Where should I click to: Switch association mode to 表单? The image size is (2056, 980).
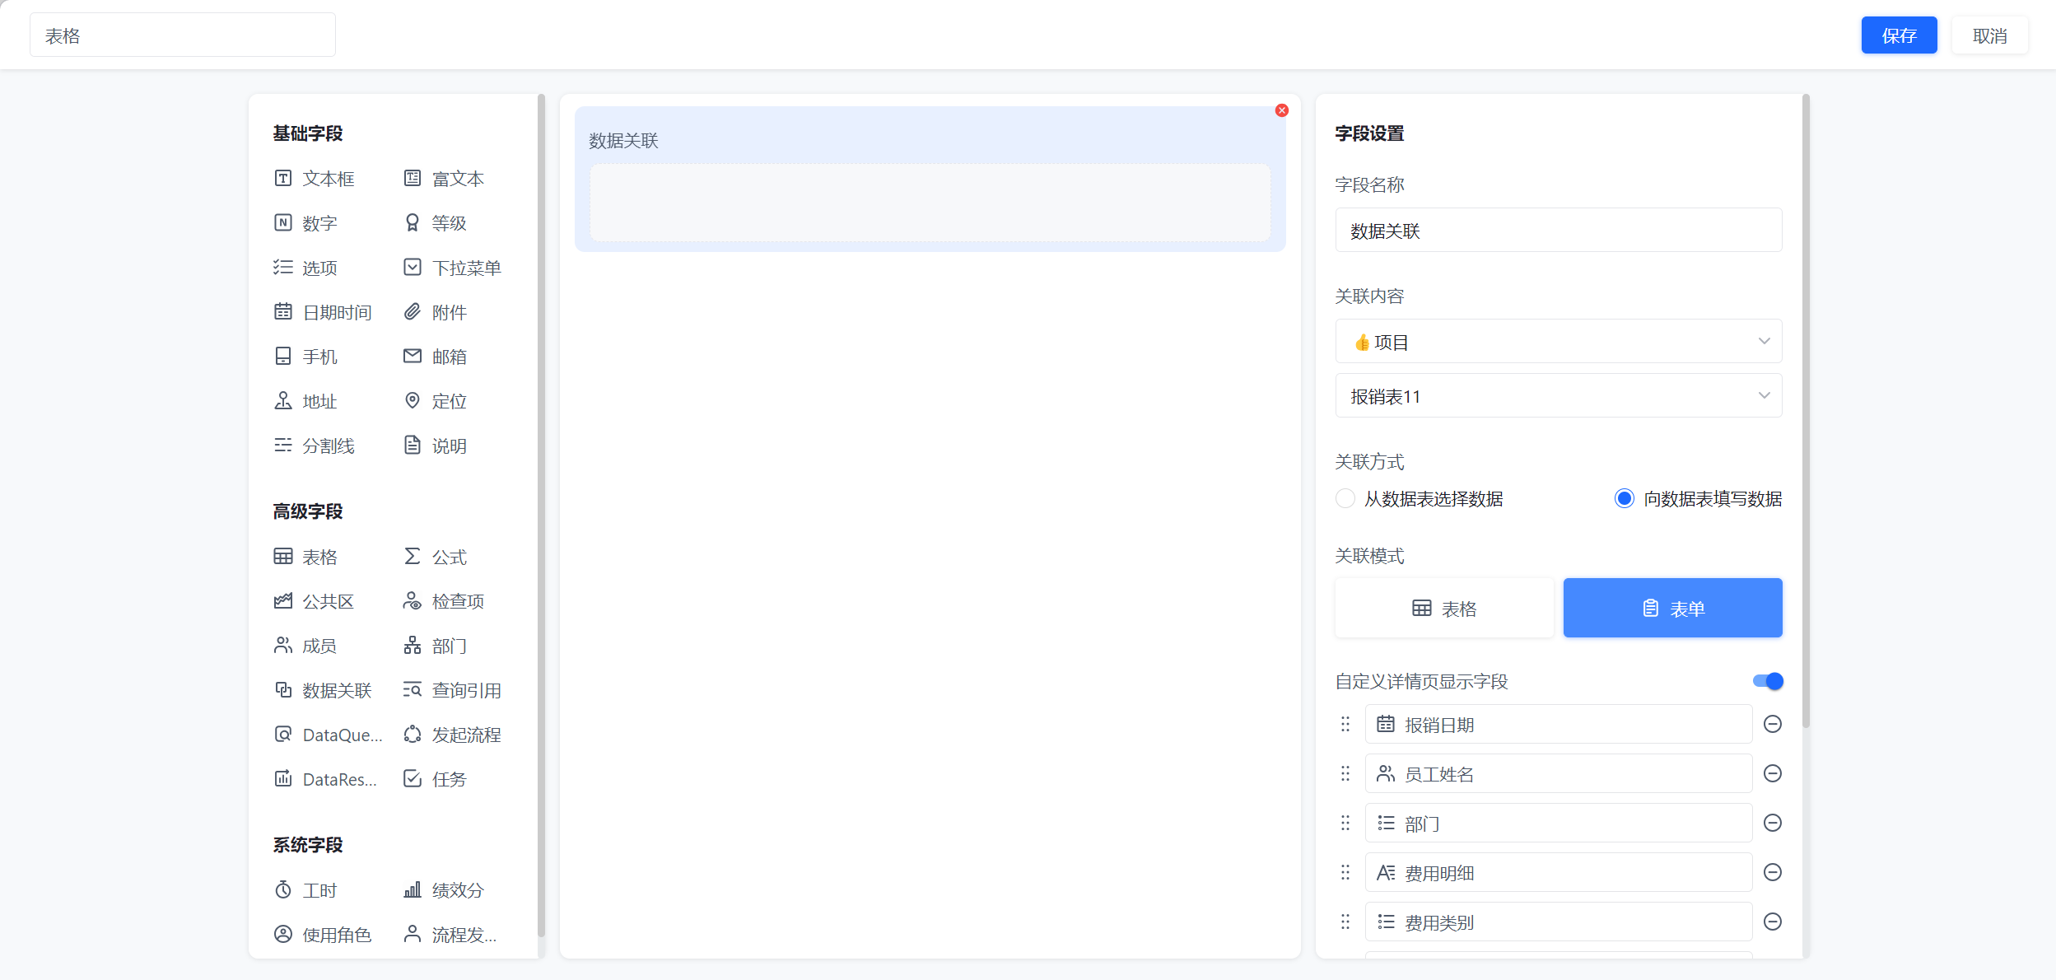(1672, 609)
